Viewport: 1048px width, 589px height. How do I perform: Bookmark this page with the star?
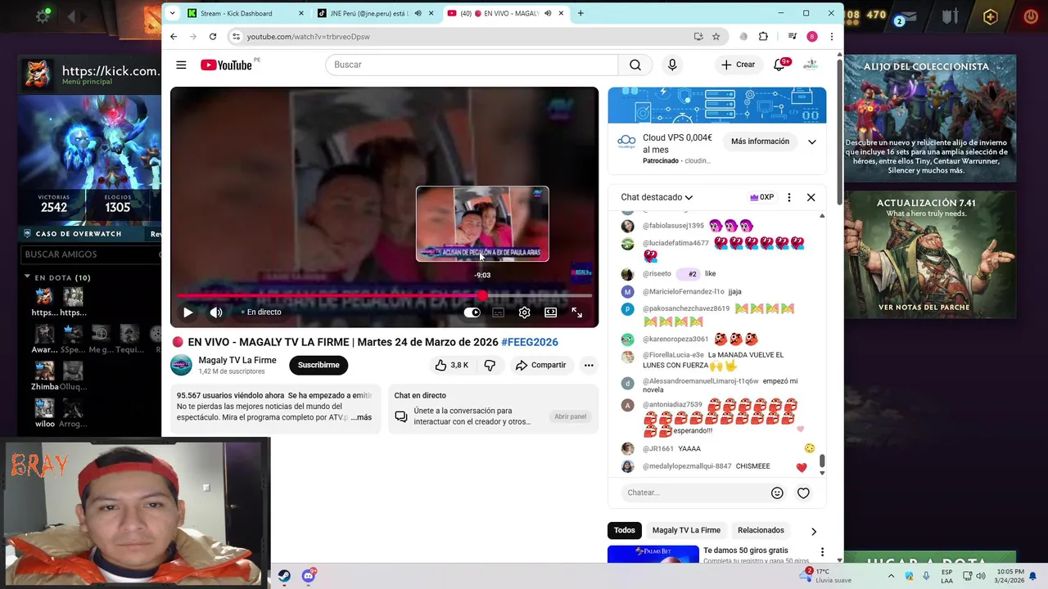coord(716,36)
